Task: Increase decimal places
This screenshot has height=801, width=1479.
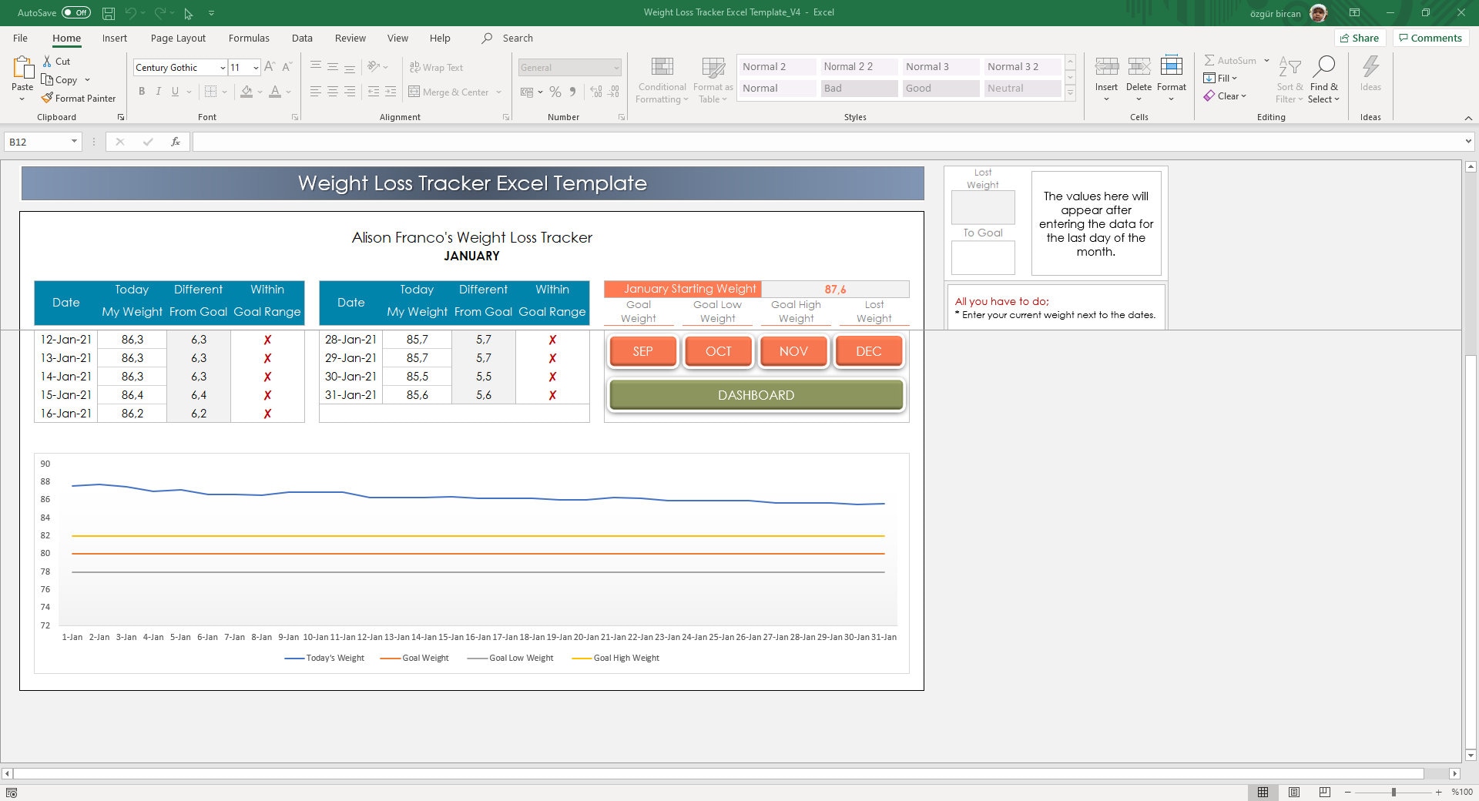Action: pyautogui.click(x=595, y=92)
